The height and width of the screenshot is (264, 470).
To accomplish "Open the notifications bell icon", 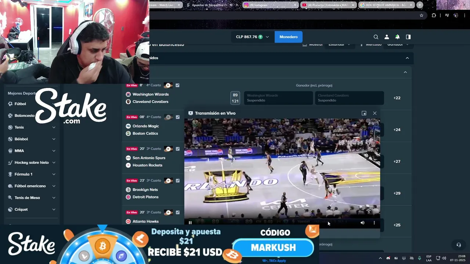I will 397,37.
